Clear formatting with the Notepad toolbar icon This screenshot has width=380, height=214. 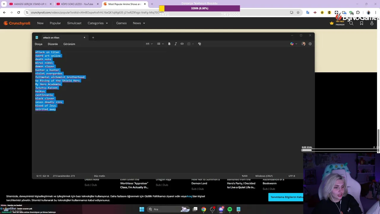(199, 44)
